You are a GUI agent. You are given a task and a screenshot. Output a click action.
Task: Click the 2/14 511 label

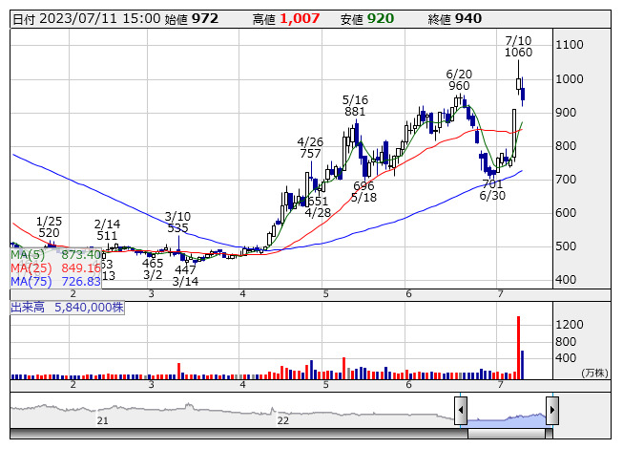click(x=107, y=230)
